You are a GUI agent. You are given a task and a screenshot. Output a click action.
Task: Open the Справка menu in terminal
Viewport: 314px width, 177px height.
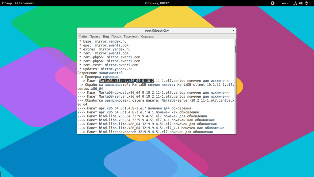[x=147, y=37]
